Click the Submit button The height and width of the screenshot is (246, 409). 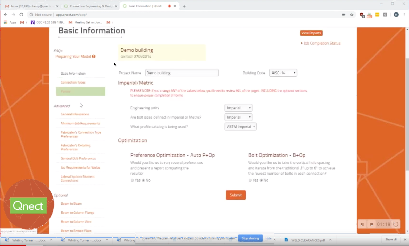(x=236, y=195)
